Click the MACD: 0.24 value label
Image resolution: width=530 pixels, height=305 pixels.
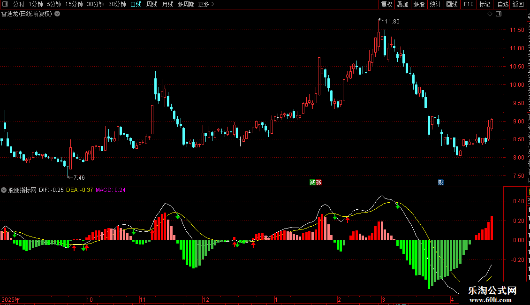(x=111, y=190)
